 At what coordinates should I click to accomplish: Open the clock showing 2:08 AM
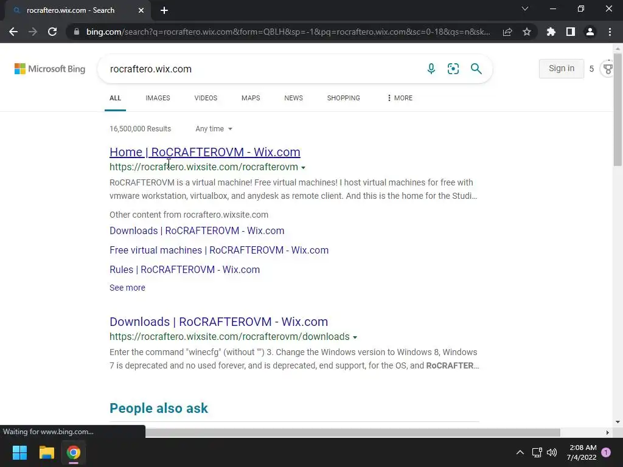click(x=582, y=452)
